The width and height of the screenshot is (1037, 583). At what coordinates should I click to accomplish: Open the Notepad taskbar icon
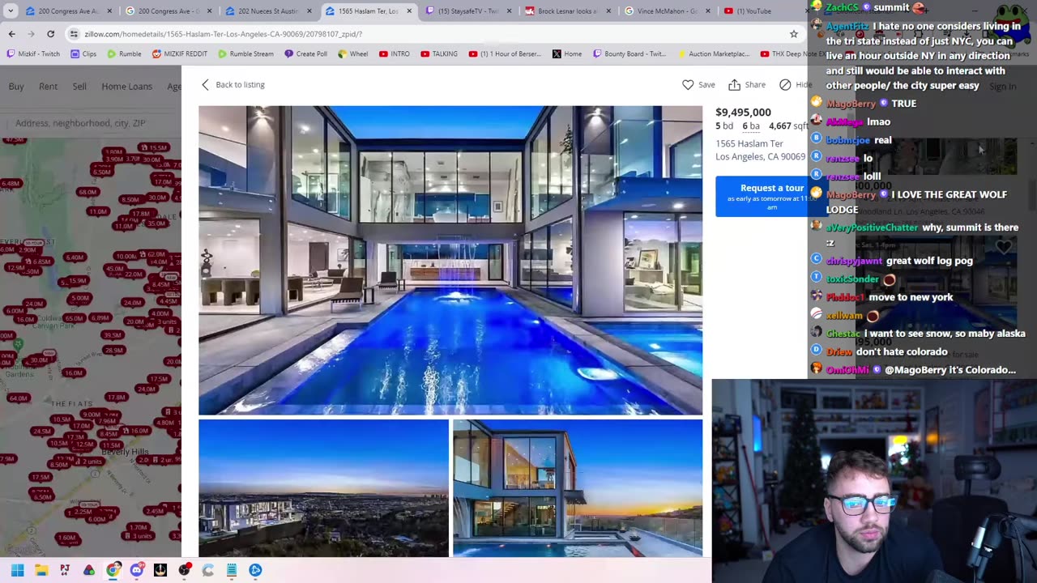click(x=232, y=570)
